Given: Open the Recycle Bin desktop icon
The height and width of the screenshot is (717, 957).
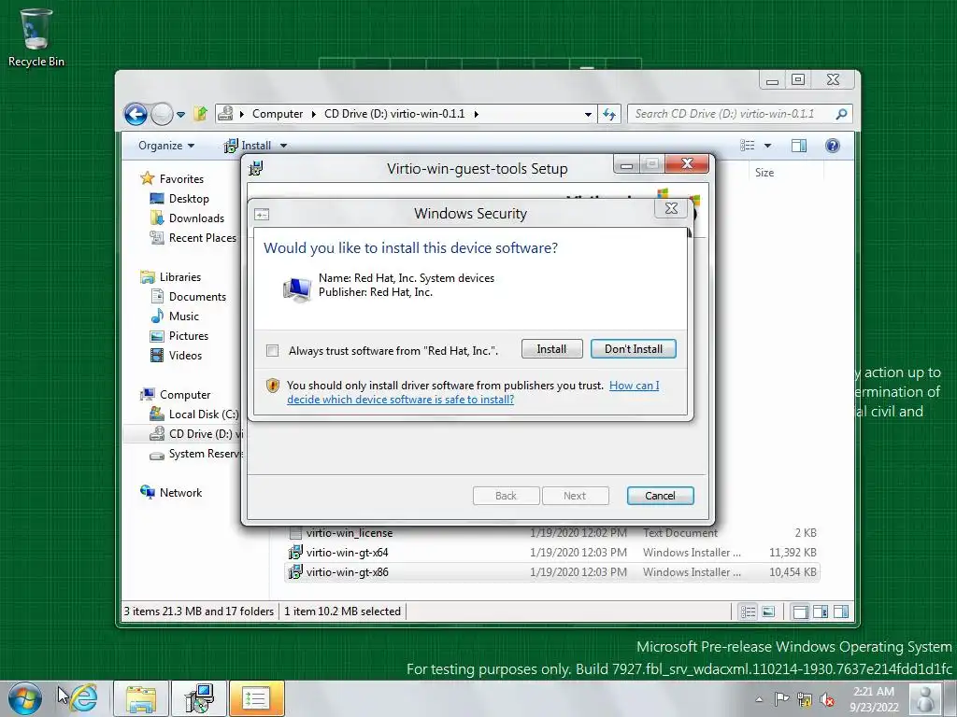Looking at the screenshot, I should pos(36,37).
